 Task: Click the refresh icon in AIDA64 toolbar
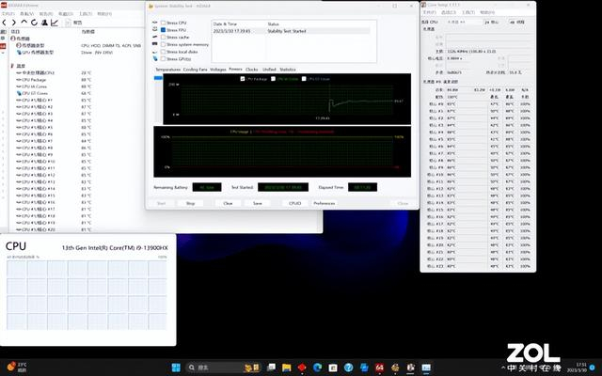point(34,23)
